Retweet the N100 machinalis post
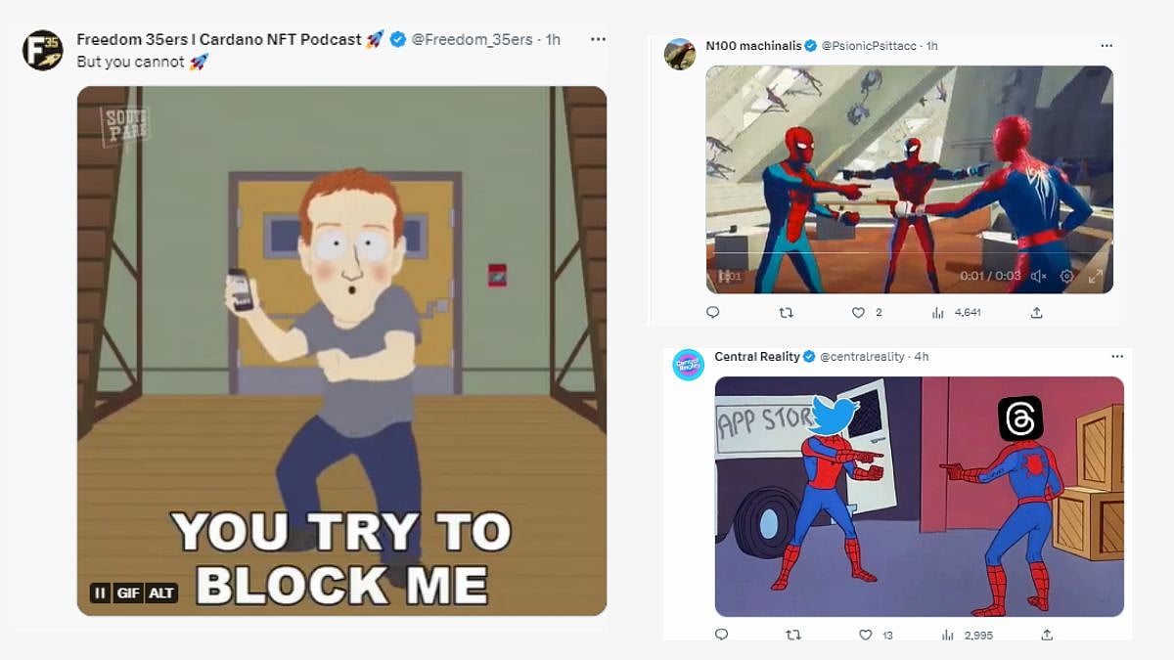 785,313
